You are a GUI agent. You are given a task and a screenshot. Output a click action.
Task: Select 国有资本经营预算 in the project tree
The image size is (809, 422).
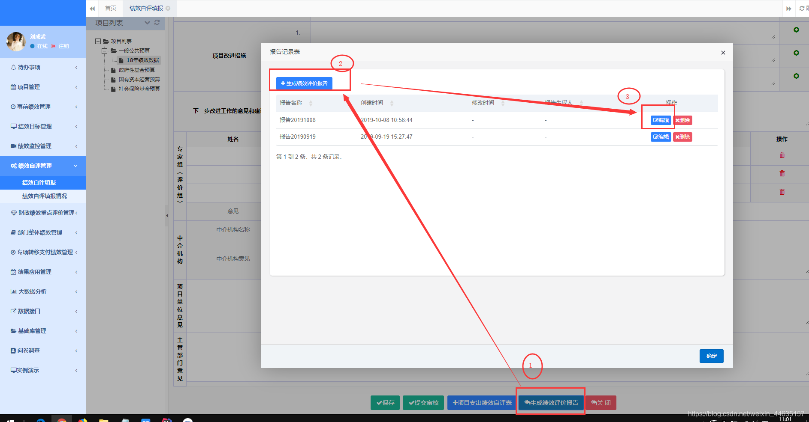click(x=139, y=79)
